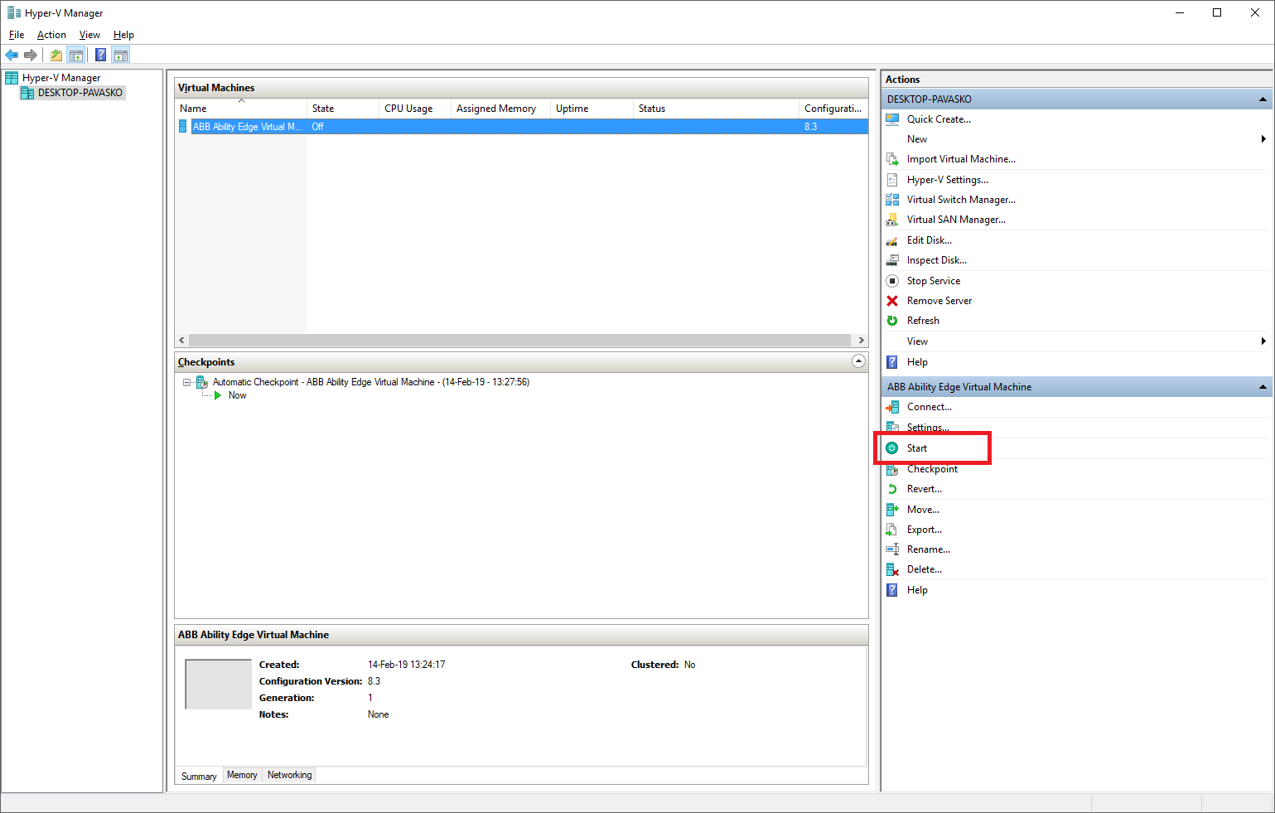Click the Quick Create icon
1275x813 pixels.
892,119
